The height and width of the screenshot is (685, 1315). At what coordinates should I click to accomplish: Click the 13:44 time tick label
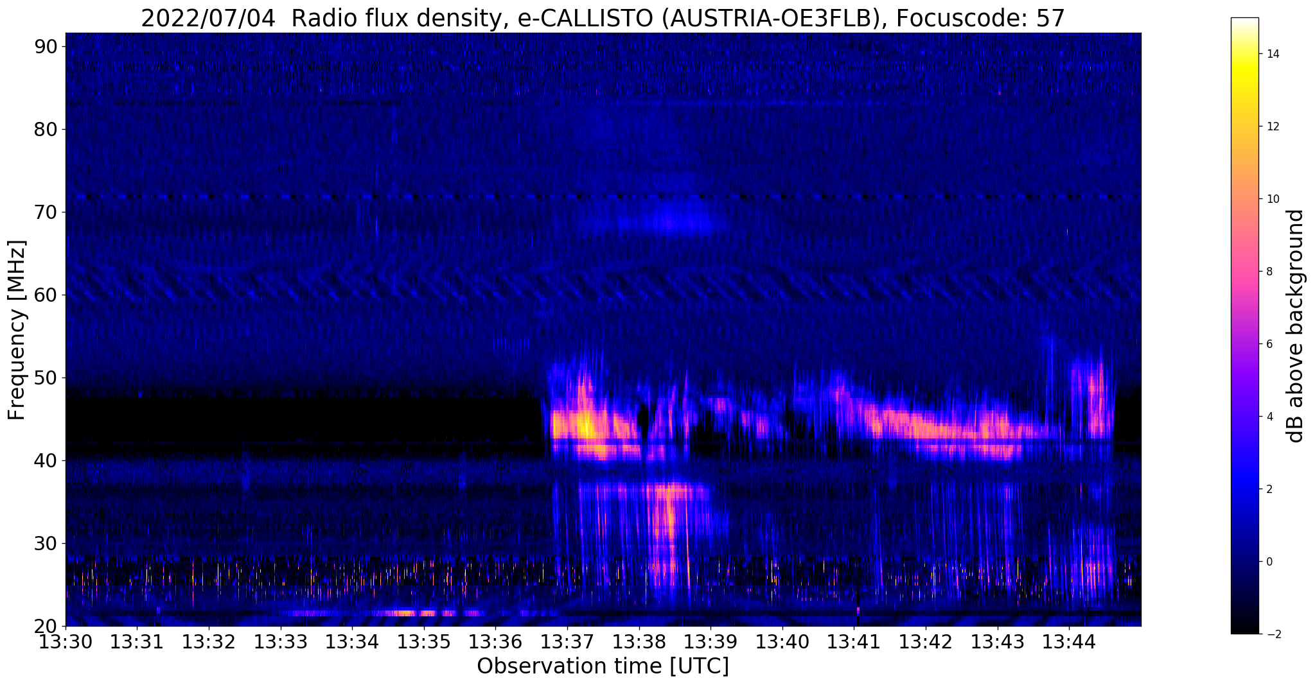tap(1069, 642)
